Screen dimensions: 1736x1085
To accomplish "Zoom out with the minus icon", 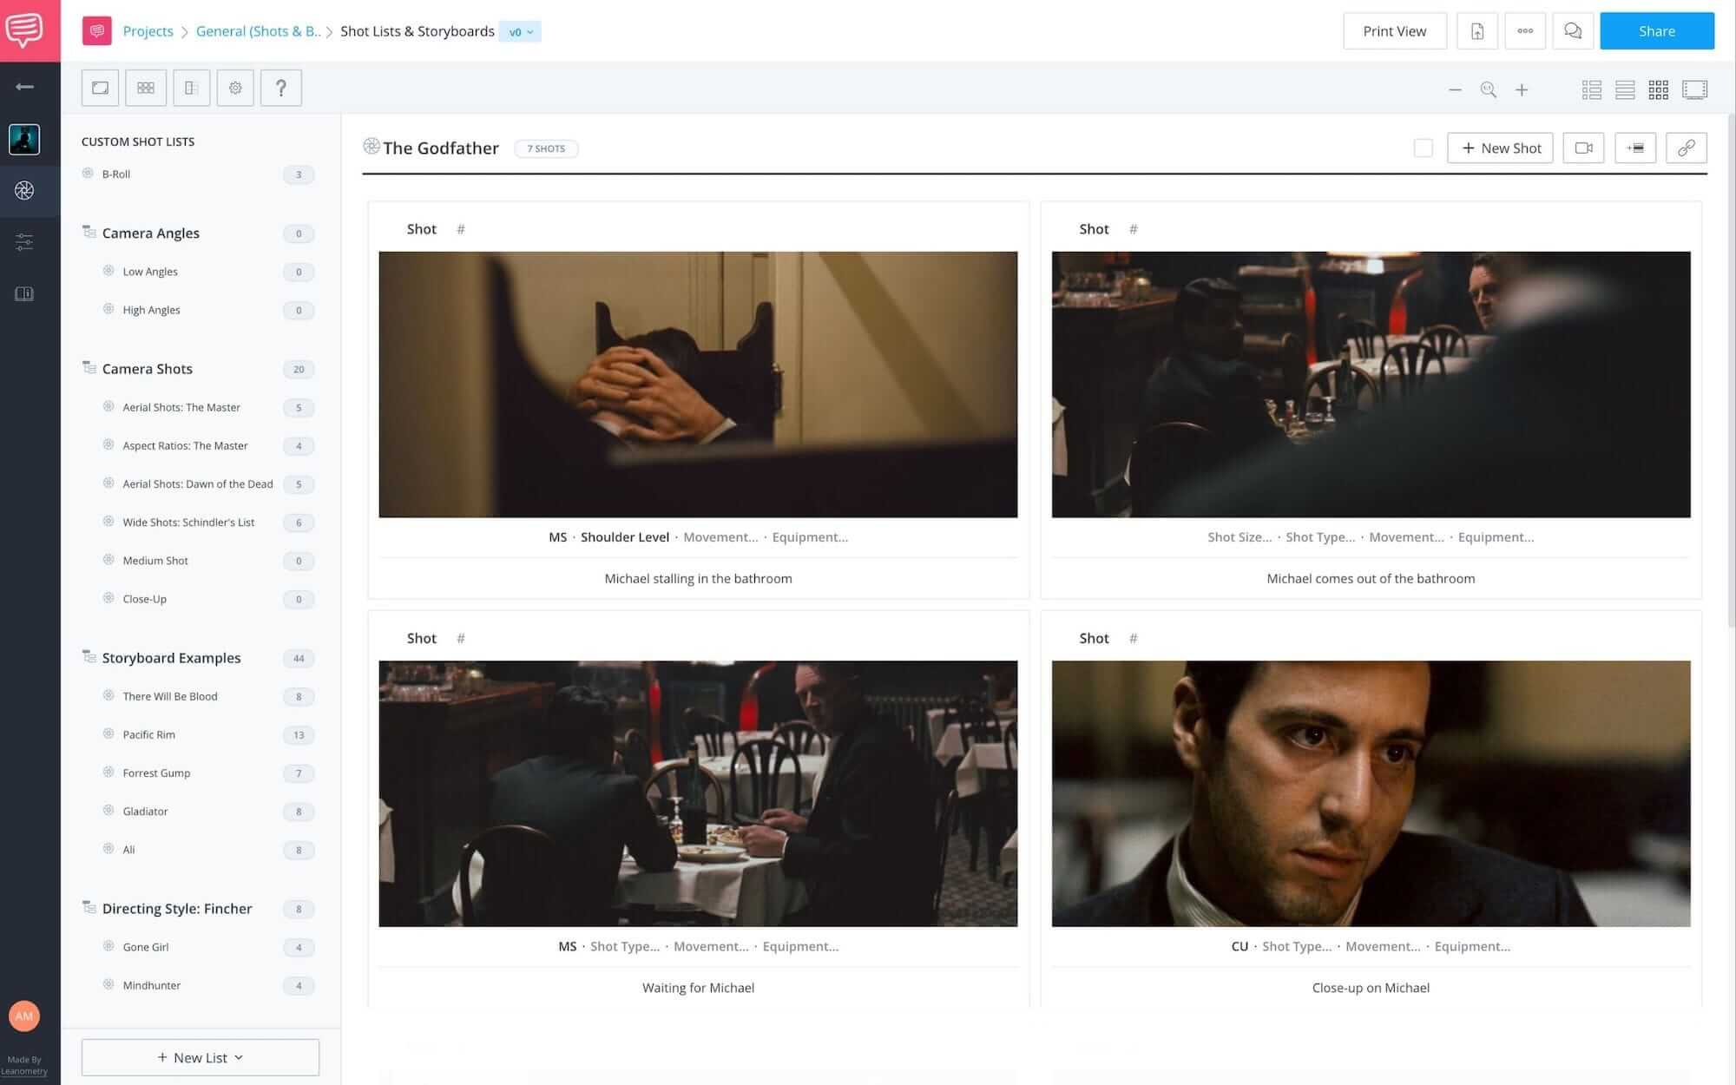I will [1455, 89].
